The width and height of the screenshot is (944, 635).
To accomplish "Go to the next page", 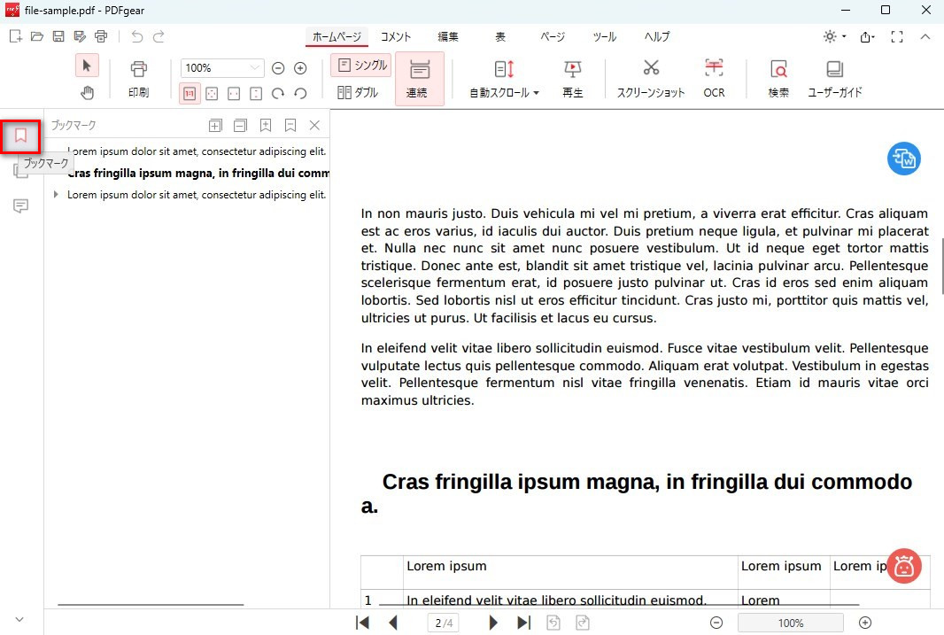I will coord(493,623).
